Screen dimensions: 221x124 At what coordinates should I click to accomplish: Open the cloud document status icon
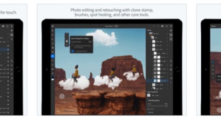[x=162, y=26]
